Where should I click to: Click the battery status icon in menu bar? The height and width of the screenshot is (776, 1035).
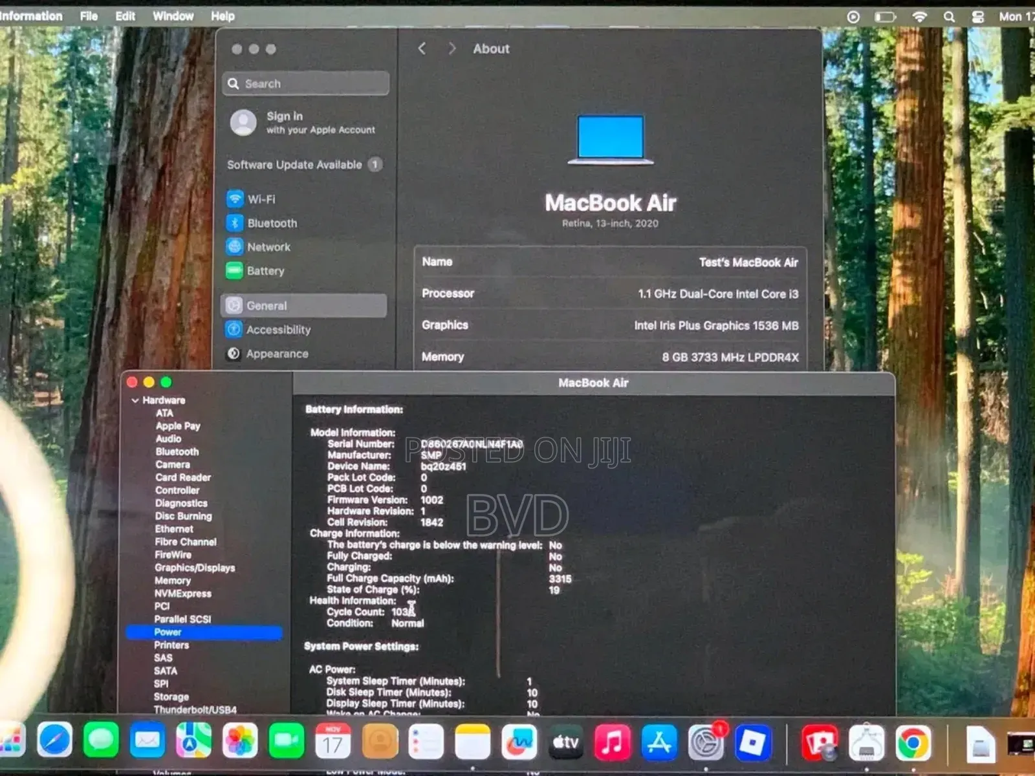coord(885,17)
